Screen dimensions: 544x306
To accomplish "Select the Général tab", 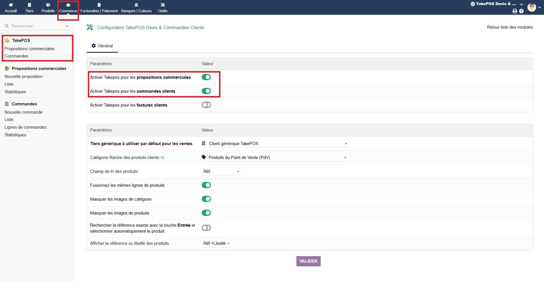I will coord(102,46).
